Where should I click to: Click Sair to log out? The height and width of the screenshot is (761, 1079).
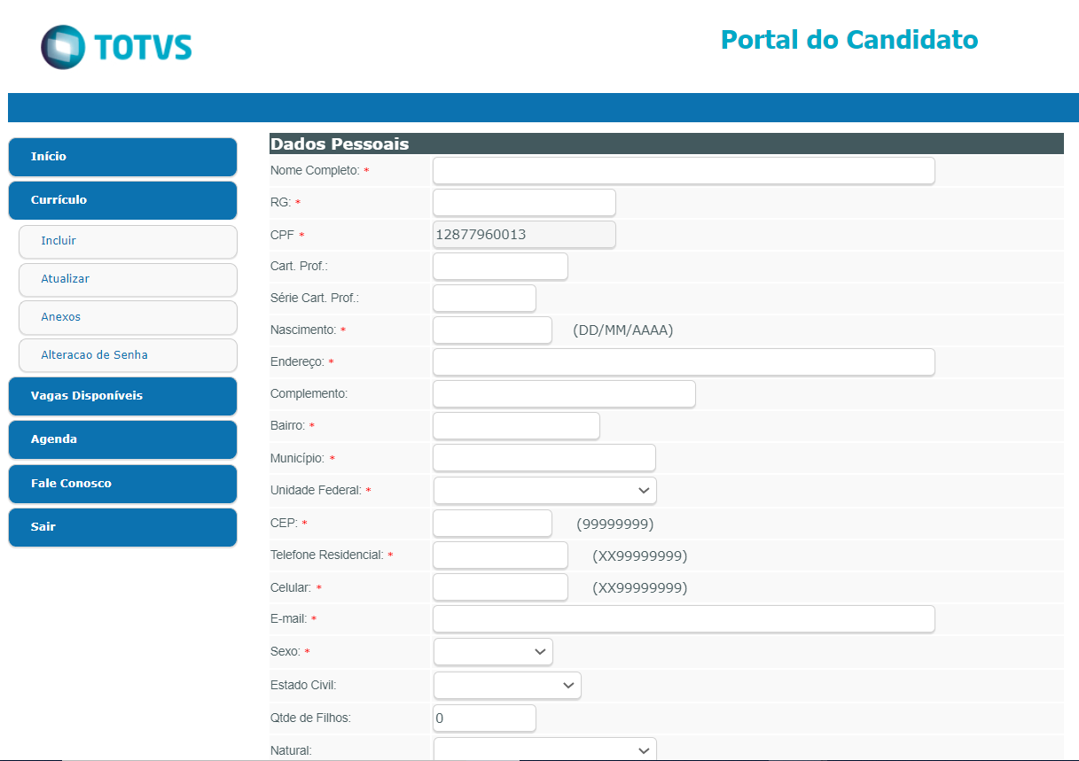[122, 527]
